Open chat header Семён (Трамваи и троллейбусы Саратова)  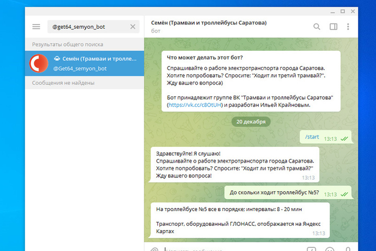(x=208, y=23)
